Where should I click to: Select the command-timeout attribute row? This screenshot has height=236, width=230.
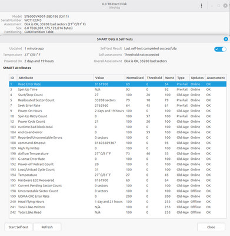118,143
